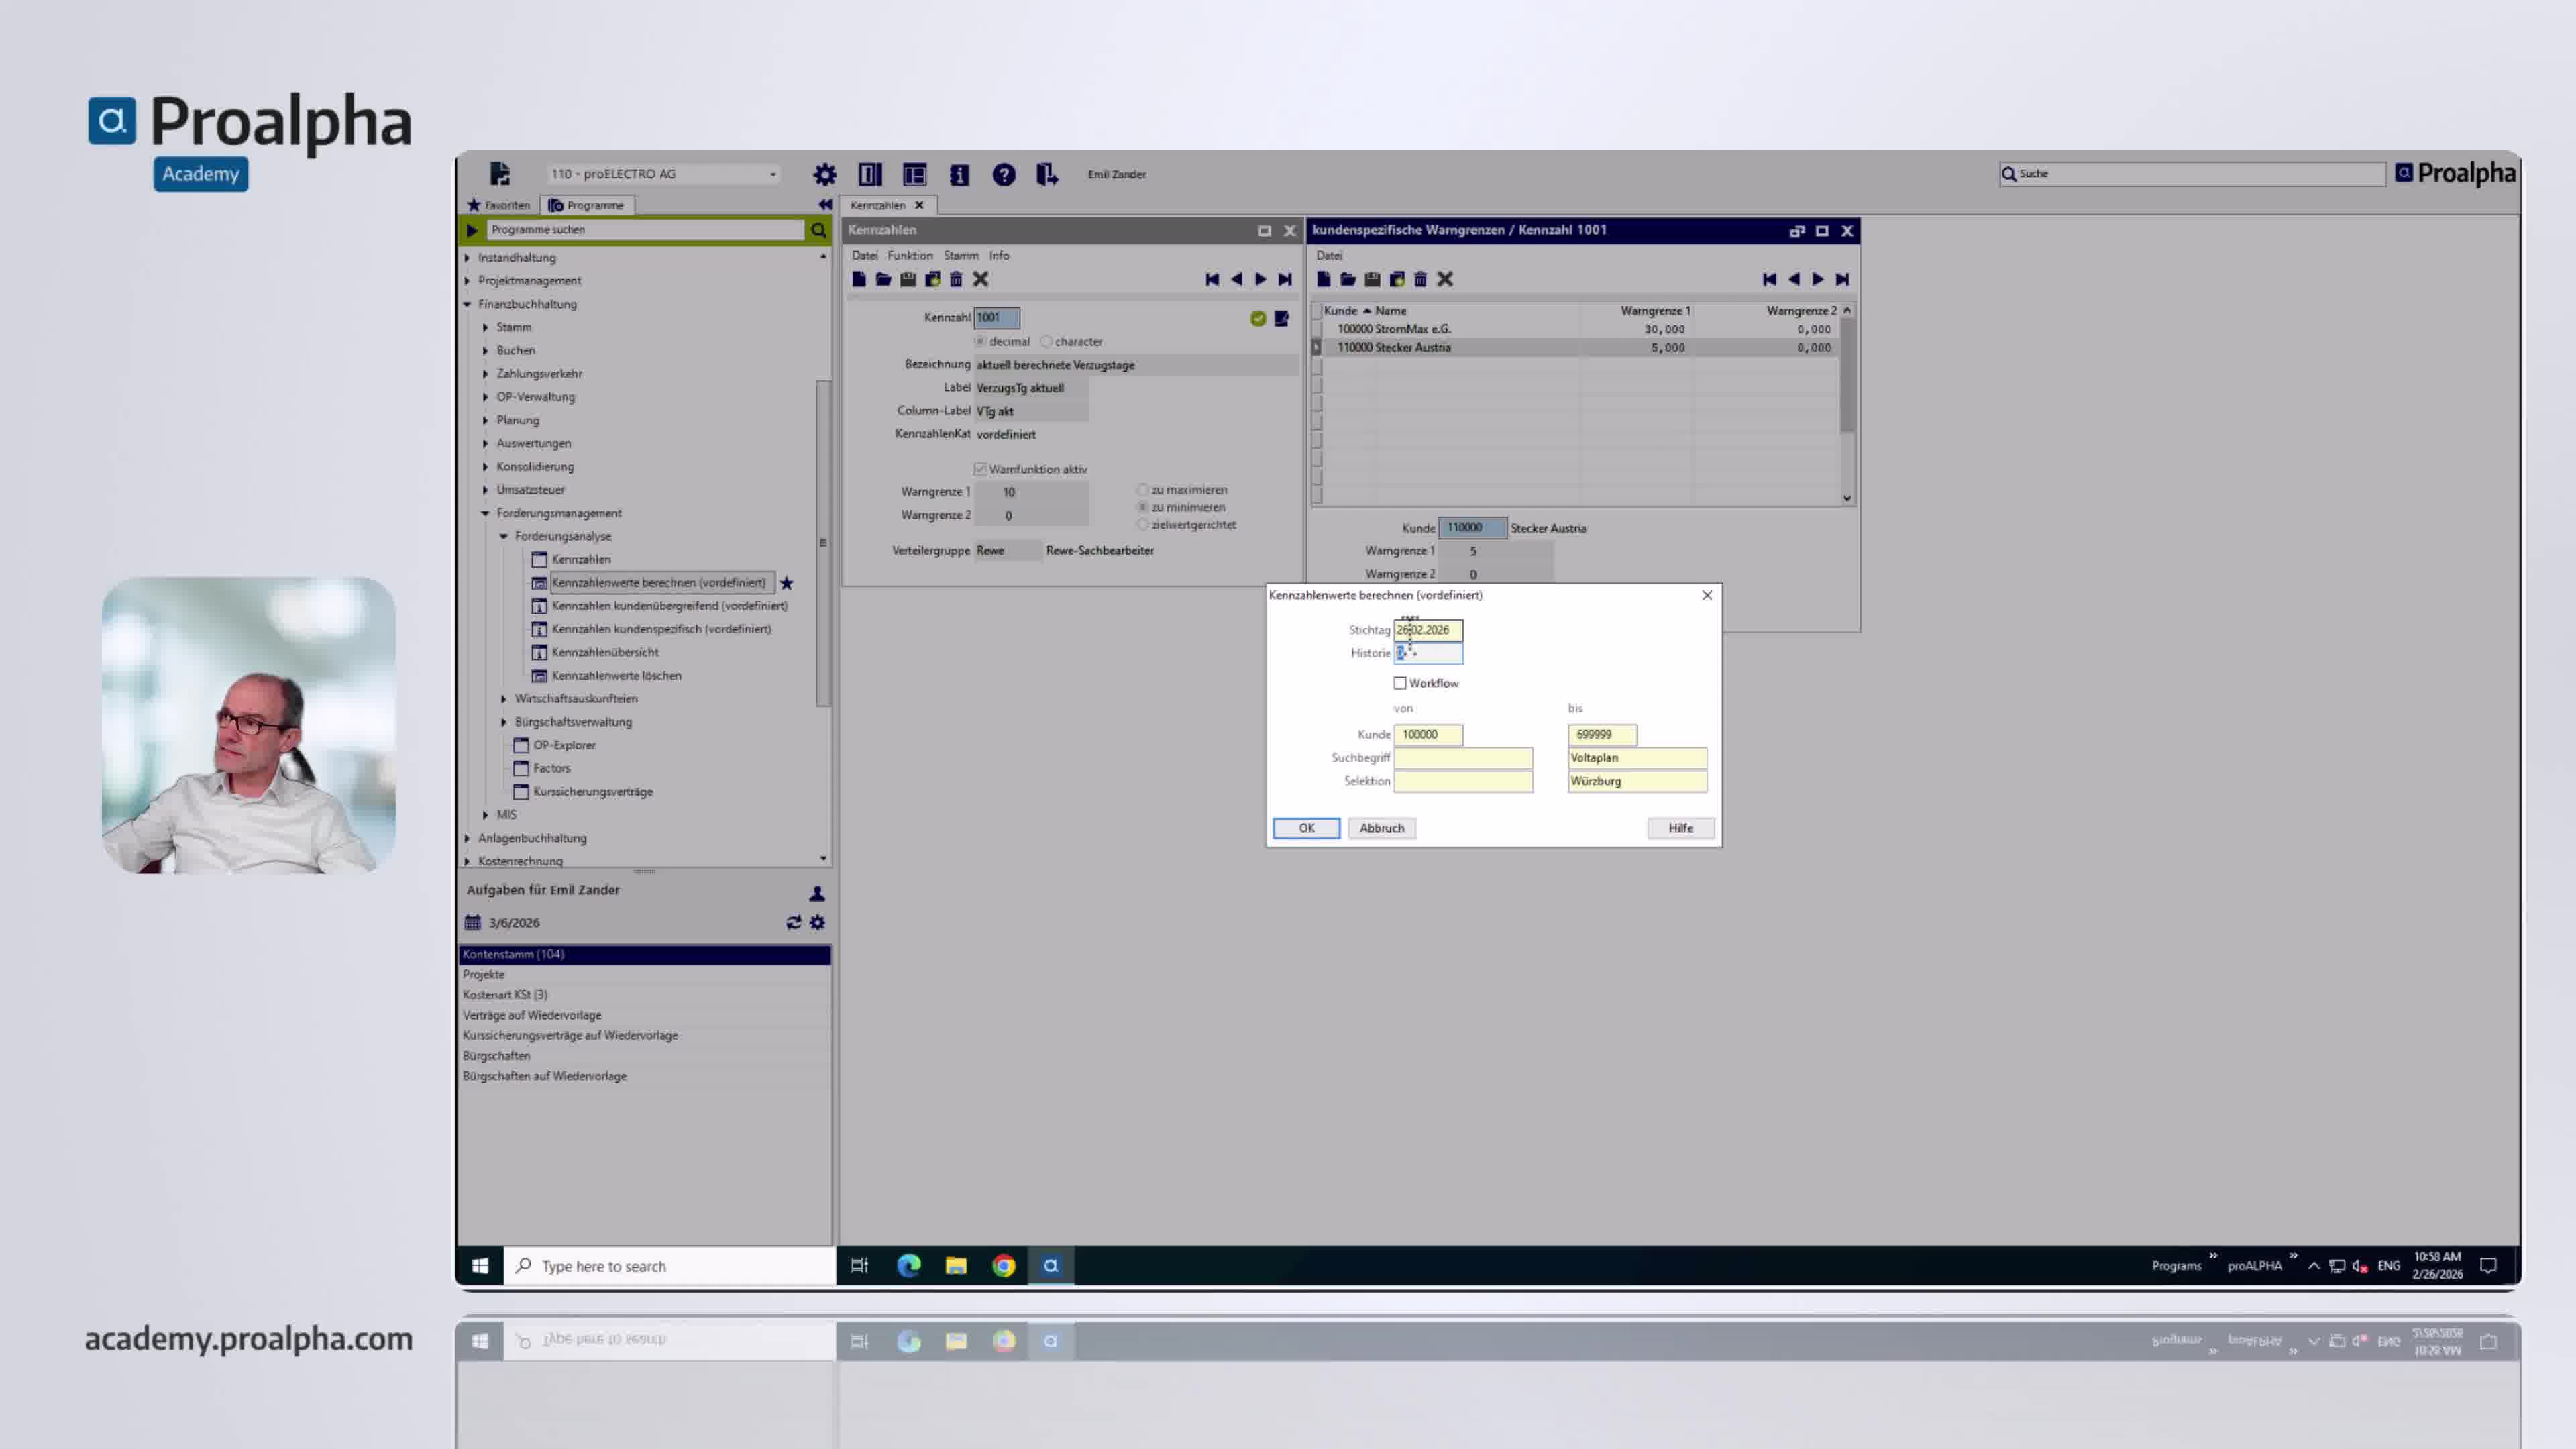Open the Funktion menu in Kennzahlen
Viewport: 2576px width, 1449px height.
click(x=909, y=255)
